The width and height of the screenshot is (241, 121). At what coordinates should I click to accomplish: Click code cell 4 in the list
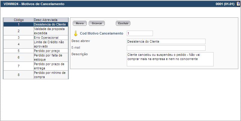19,44
